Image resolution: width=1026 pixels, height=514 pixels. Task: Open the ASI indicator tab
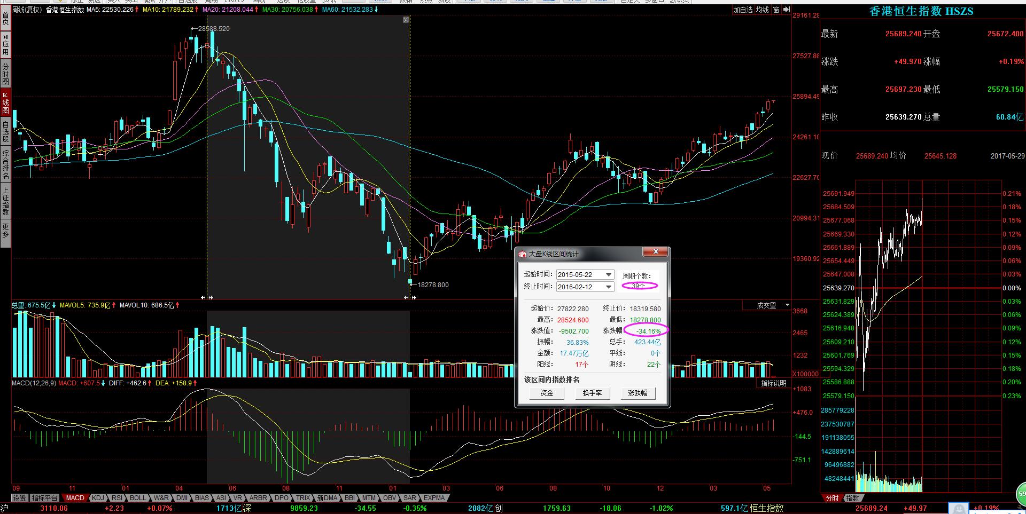coord(221,498)
